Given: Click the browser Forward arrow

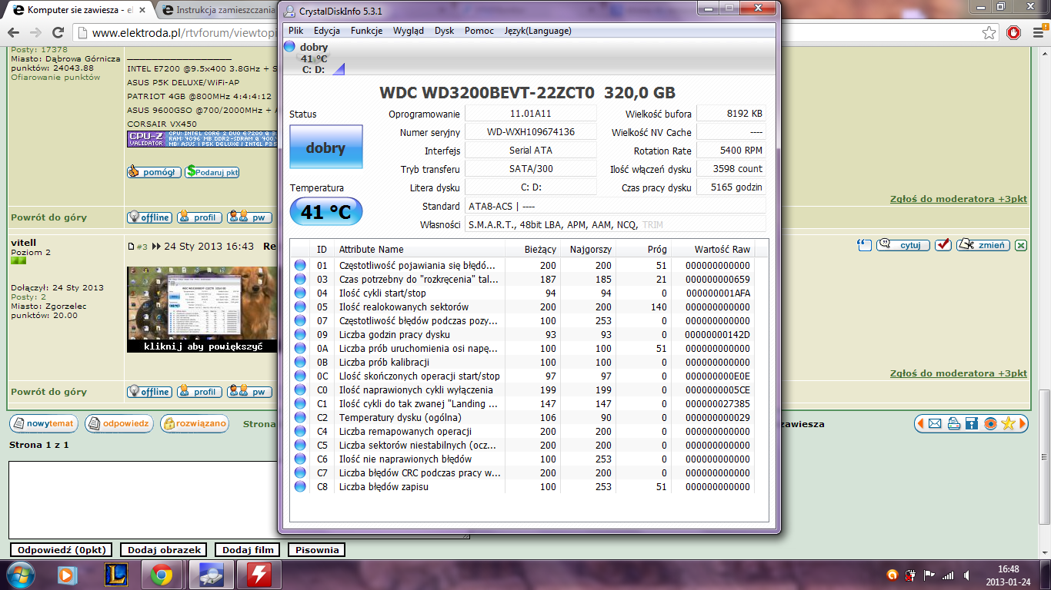Looking at the screenshot, I should click(35, 33).
